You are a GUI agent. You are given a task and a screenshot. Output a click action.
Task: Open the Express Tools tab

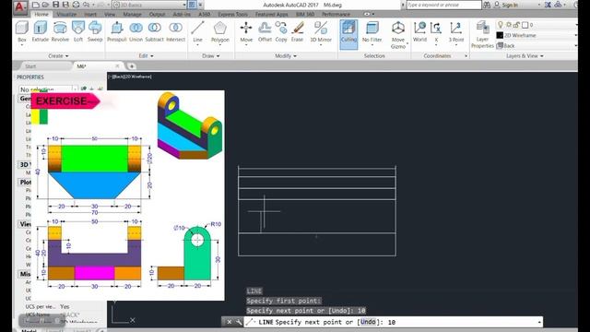point(232,15)
